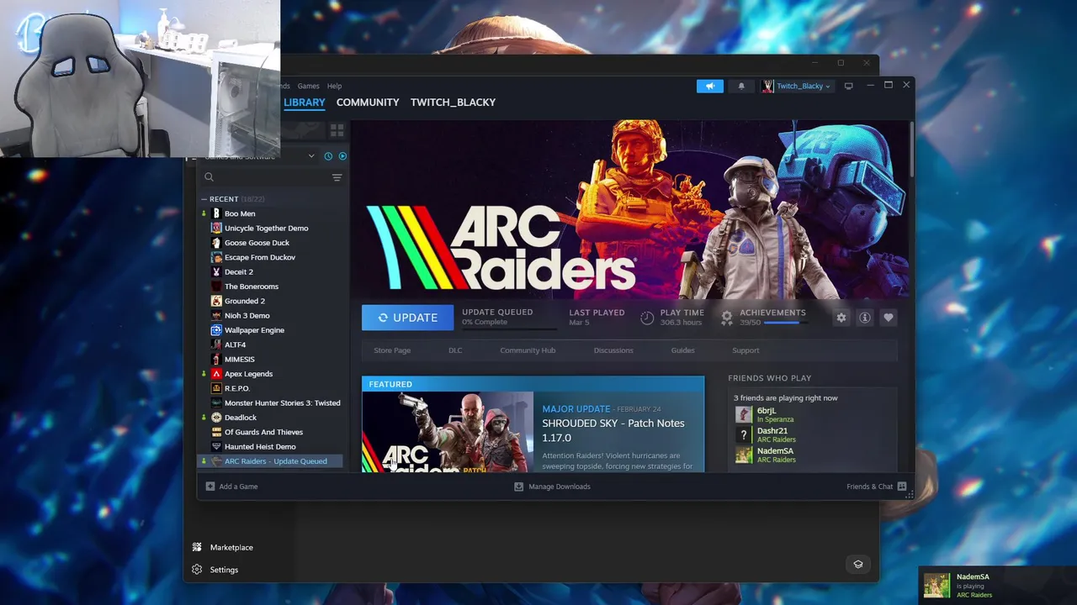
Task: Click NademSA playing ARC Raiders toast
Action: click(997, 585)
